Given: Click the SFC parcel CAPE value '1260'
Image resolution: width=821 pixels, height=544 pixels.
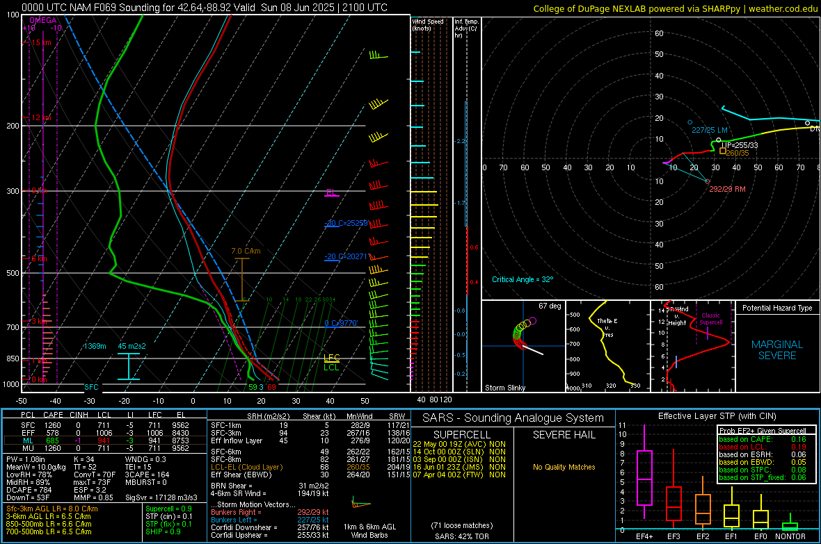Looking at the screenshot, I should tap(52, 426).
